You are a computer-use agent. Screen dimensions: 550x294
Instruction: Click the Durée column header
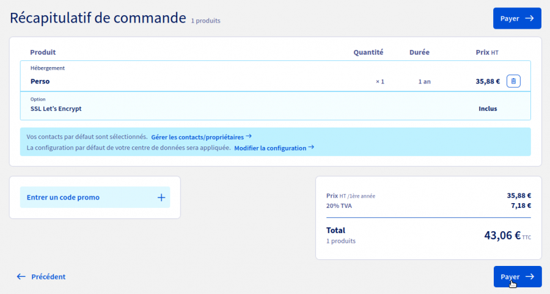pyautogui.click(x=419, y=52)
